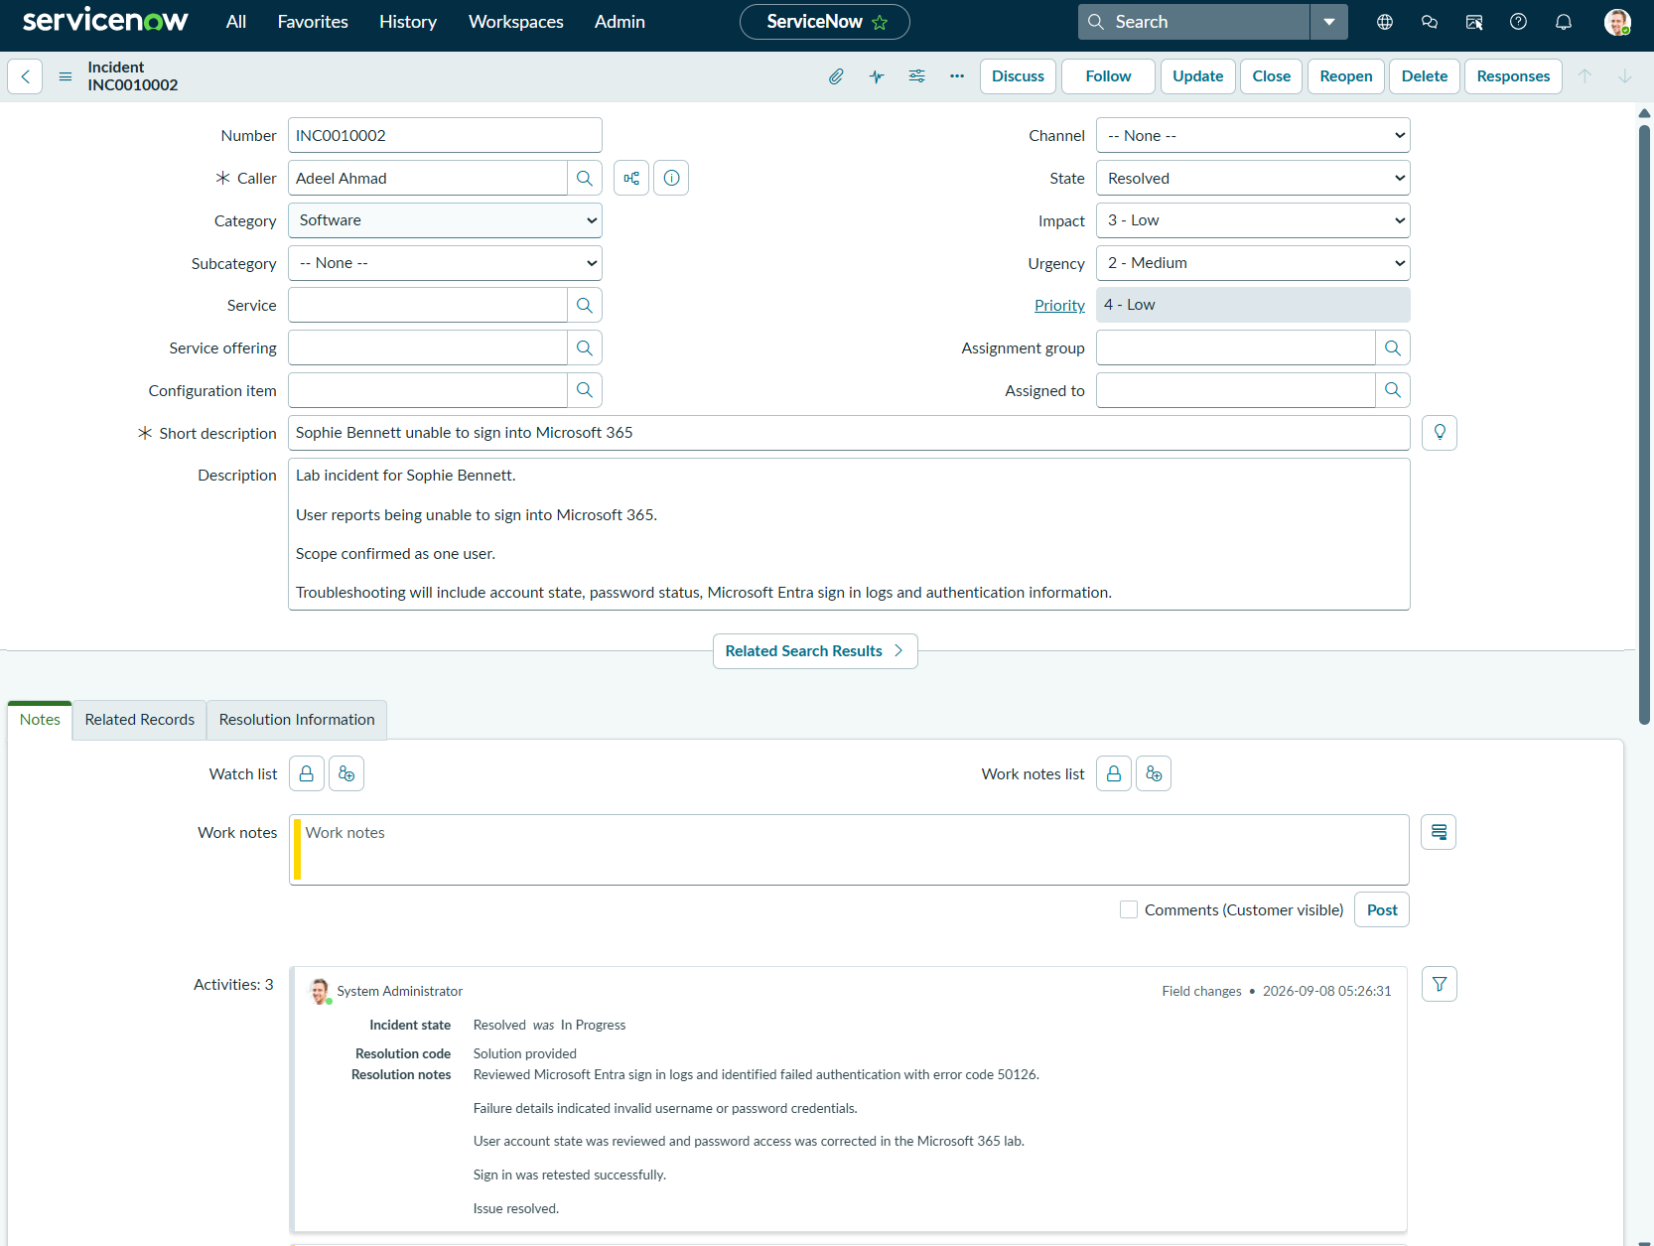Go back using the header back arrow
The image size is (1654, 1246).
(x=25, y=76)
